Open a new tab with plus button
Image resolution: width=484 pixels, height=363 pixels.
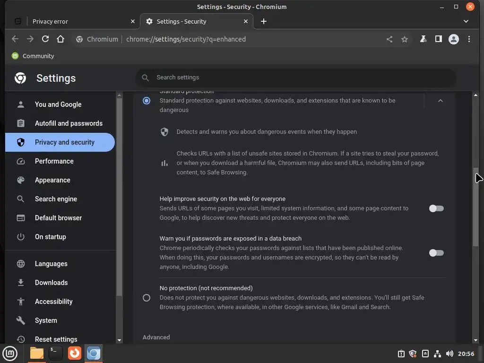coord(264,21)
